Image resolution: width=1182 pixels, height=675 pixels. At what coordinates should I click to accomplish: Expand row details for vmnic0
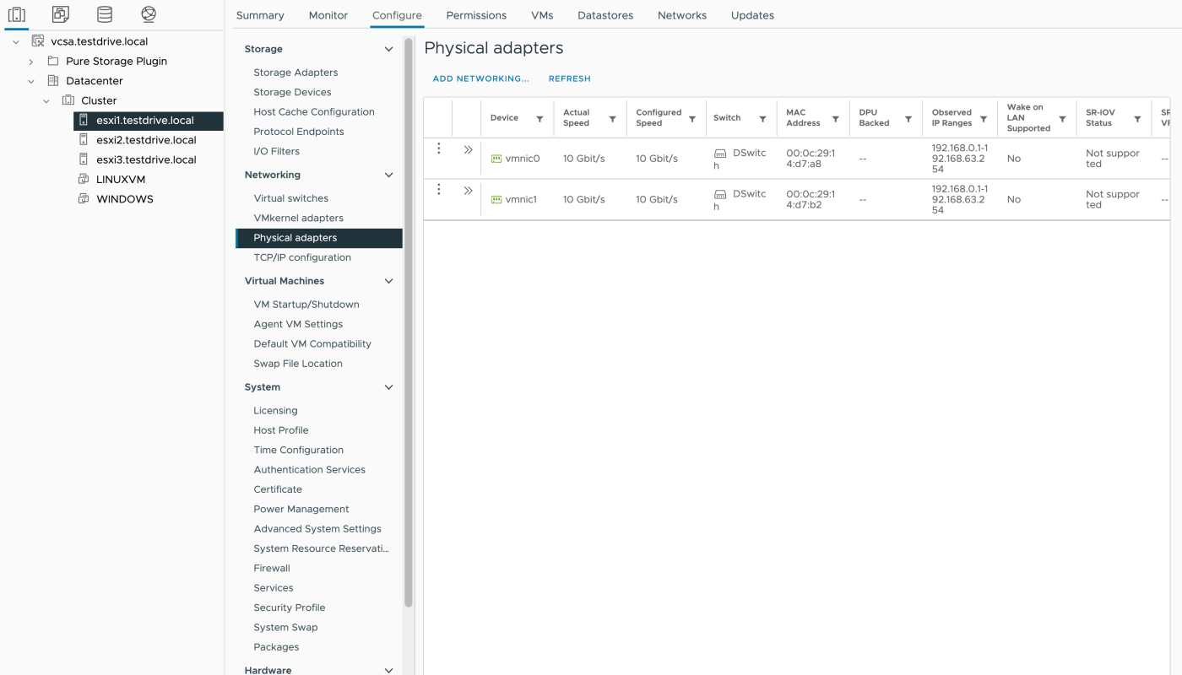tap(468, 150)
